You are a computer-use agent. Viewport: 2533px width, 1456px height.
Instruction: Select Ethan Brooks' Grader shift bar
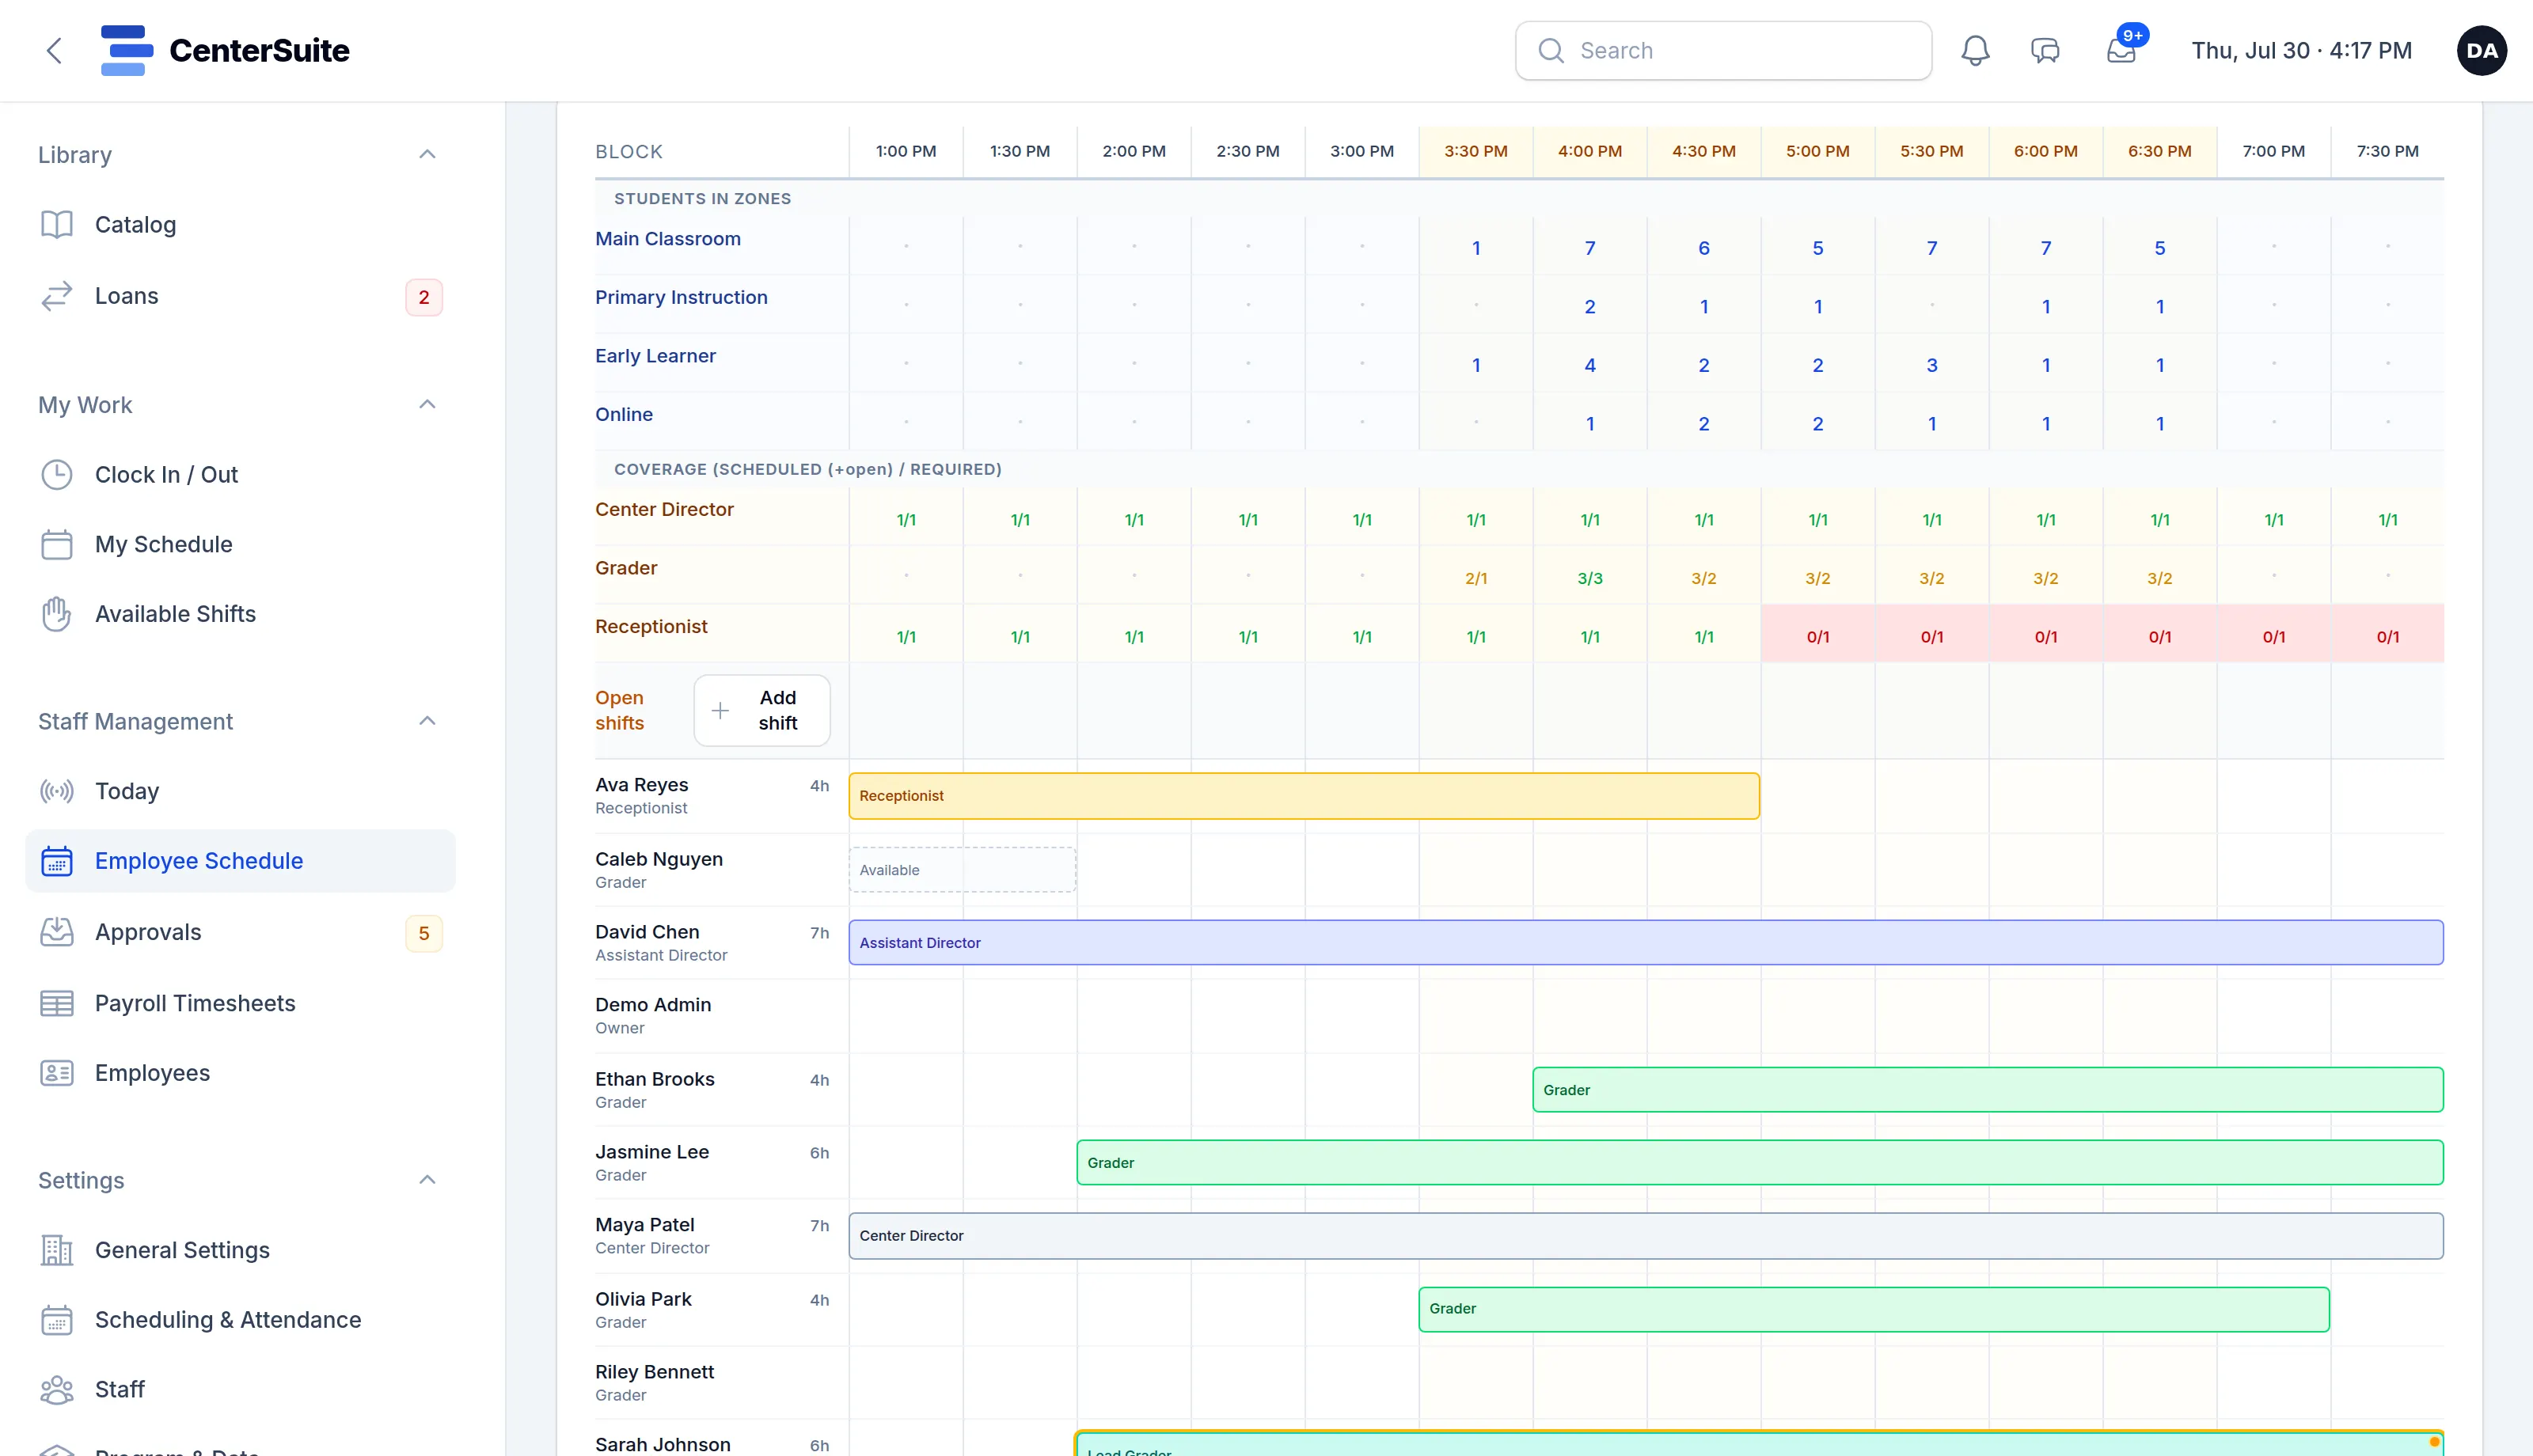[1988, 1090]
